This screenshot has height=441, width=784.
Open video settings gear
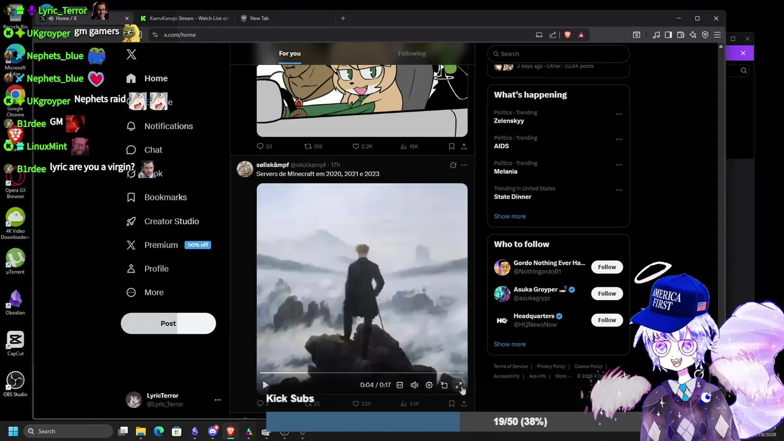429,385
